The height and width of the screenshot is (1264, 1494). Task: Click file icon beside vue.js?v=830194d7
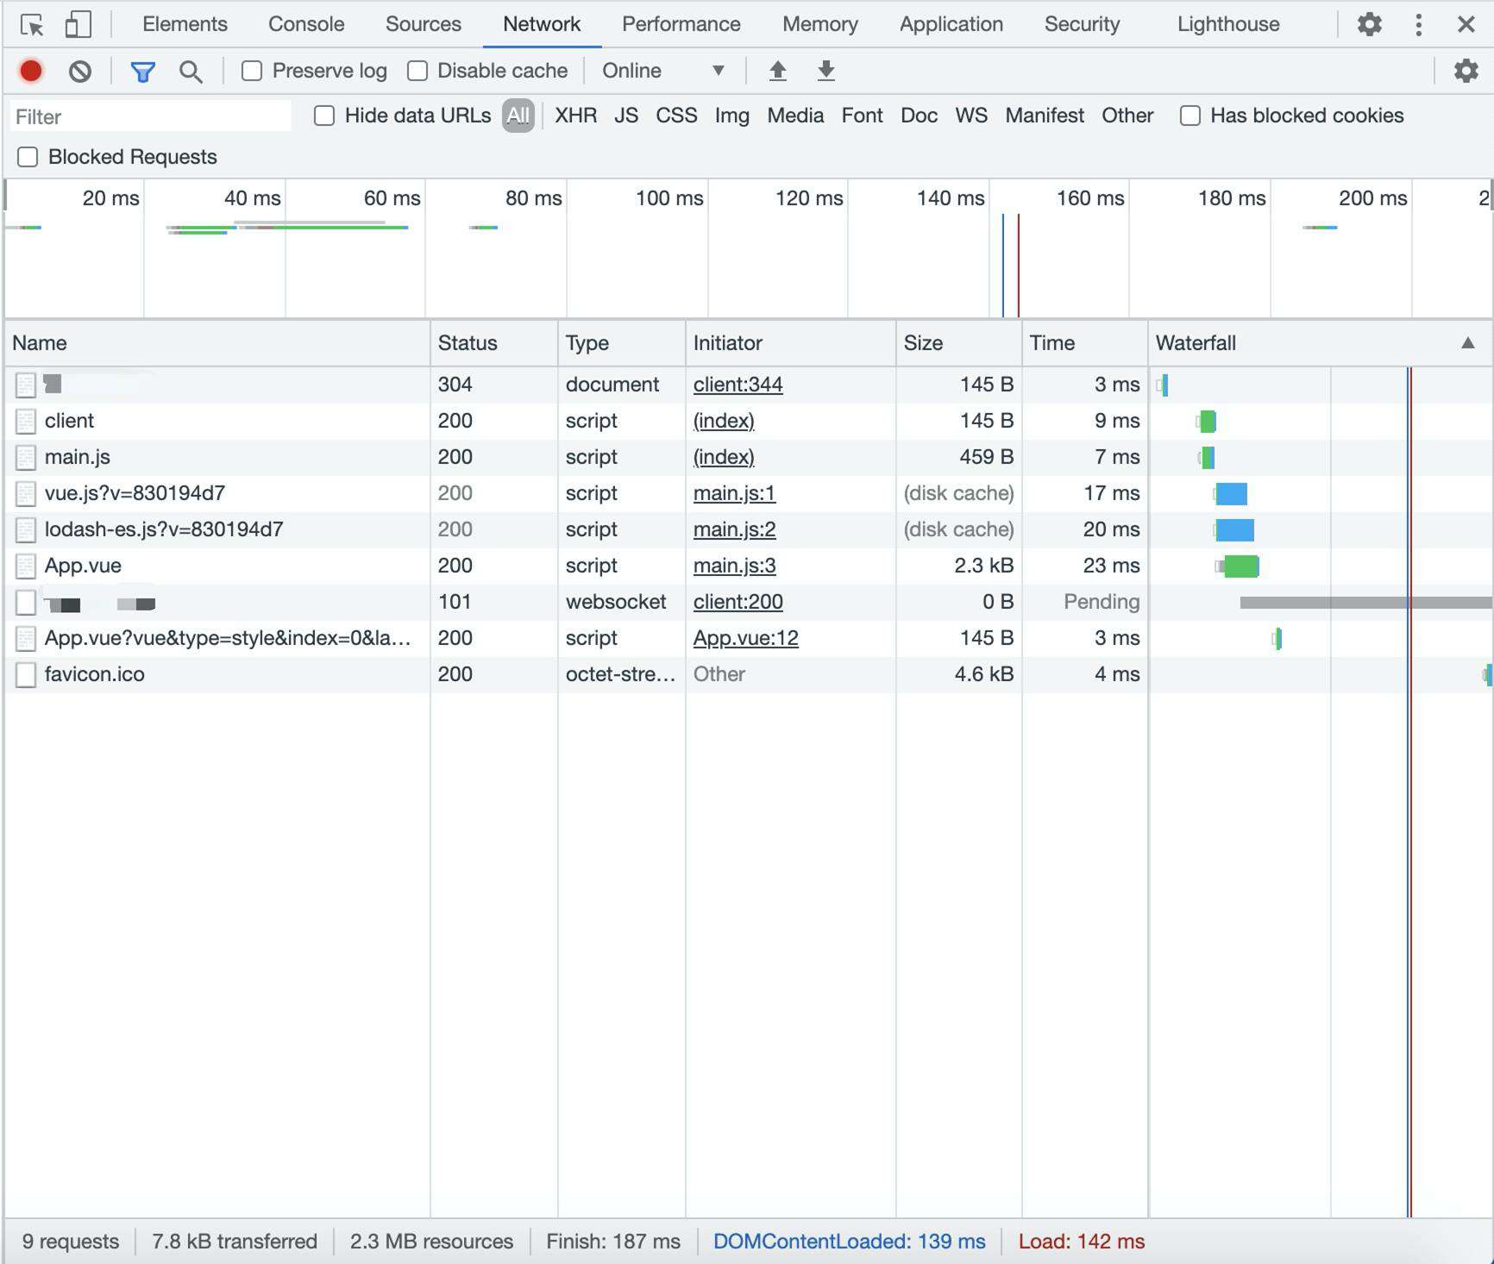[x=26, y=493]
